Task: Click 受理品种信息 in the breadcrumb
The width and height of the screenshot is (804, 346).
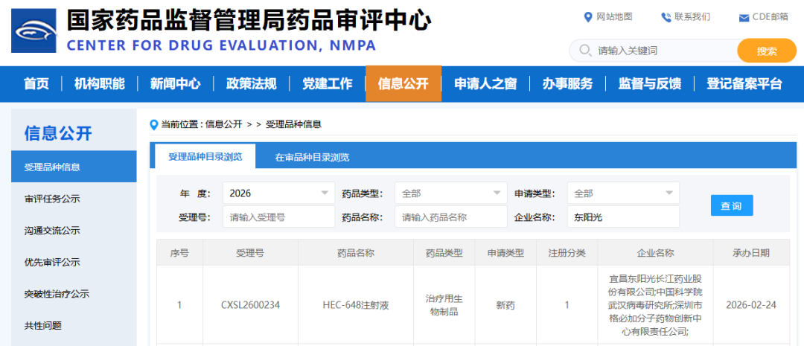Action: coord(293,124)
